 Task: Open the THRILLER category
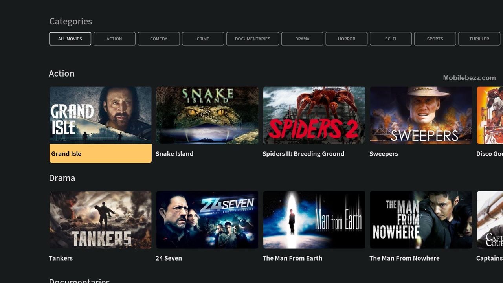479,39
